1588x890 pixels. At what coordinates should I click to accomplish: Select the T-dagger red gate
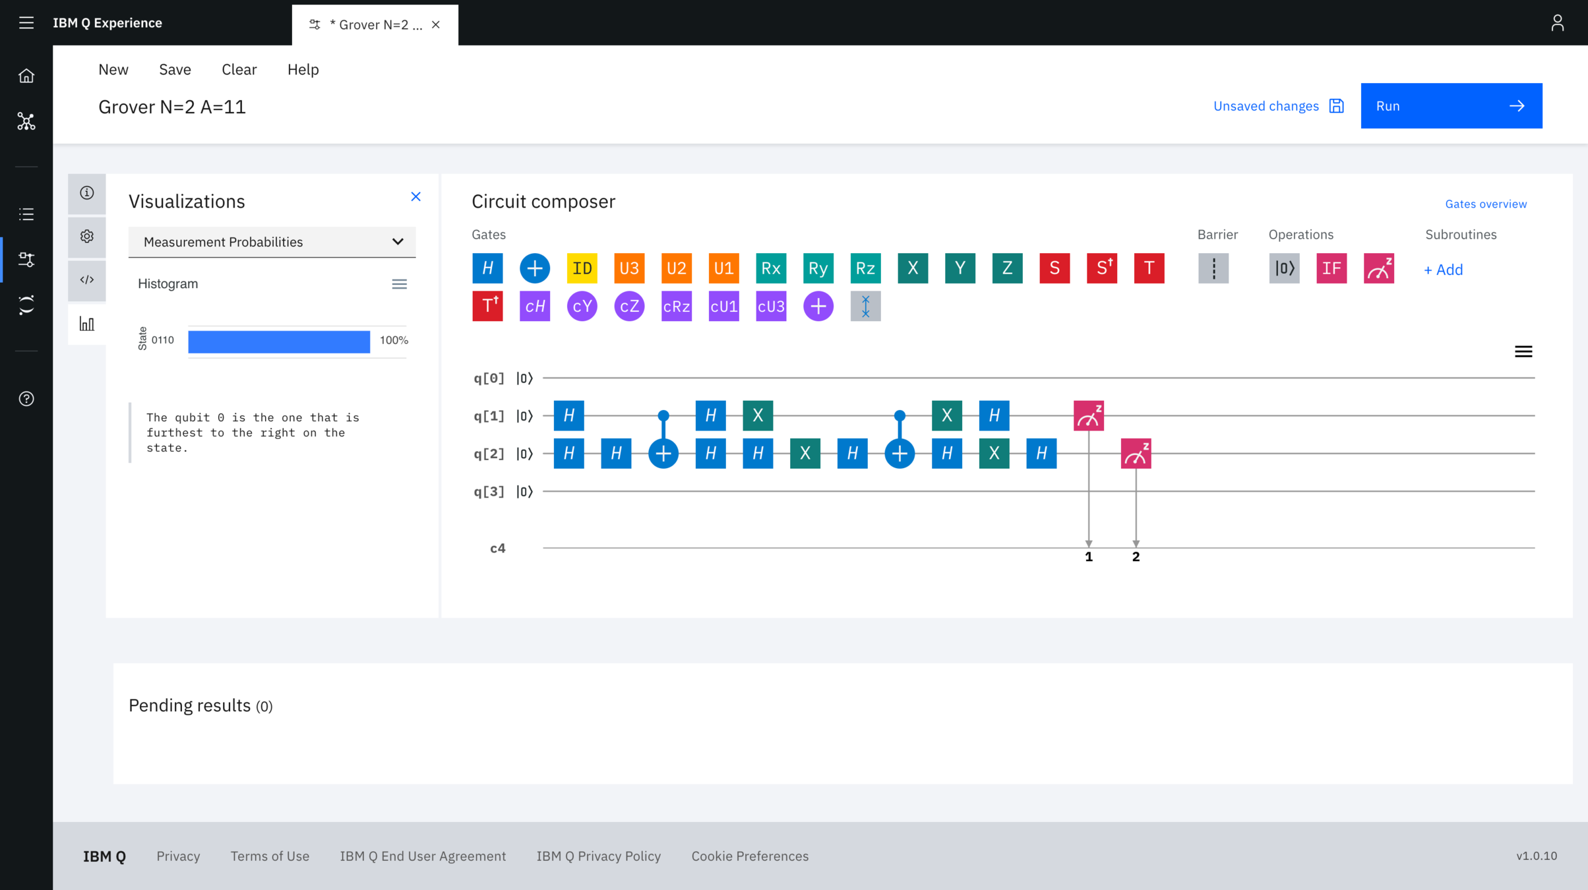point(487,307)
